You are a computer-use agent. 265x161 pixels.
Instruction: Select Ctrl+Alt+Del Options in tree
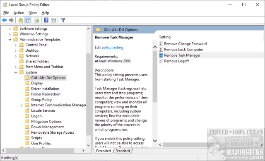(48, 78)
